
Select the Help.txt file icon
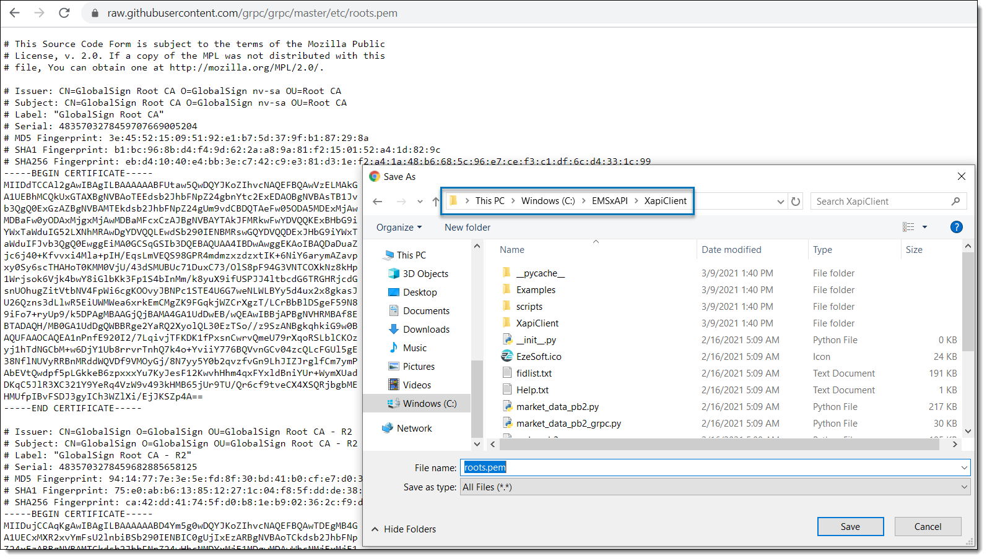point(507,390)
